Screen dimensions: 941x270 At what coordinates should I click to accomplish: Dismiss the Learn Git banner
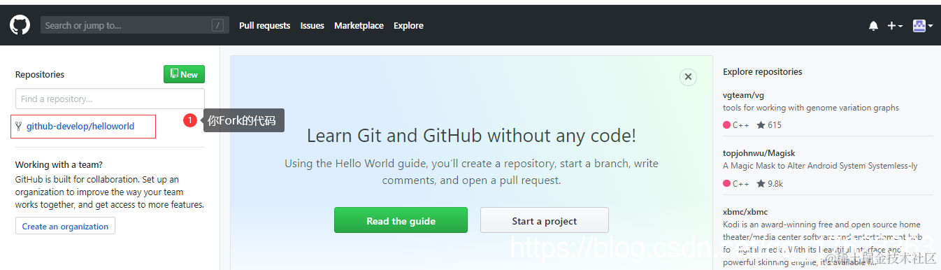click(688, 77)
